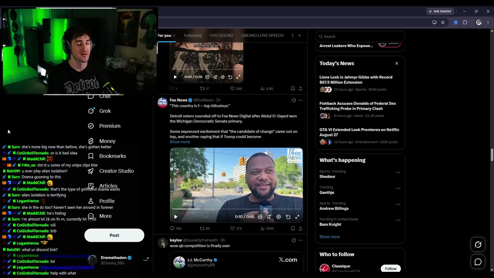
Task: Add a new timeline tab with plus
Action: [299, 36]
